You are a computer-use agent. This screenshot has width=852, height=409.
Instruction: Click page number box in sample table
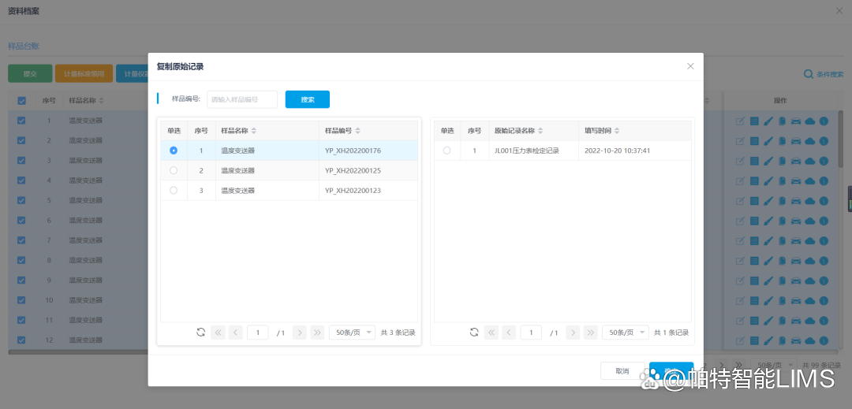[x=258, y=333]
